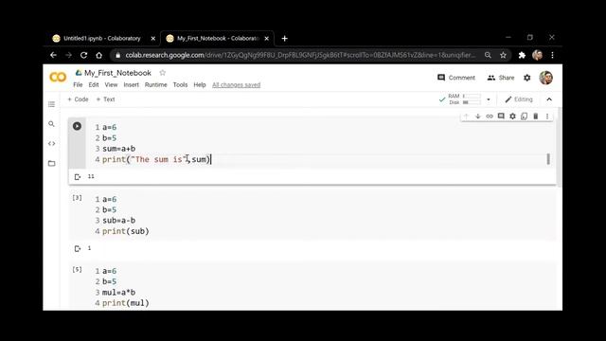Close the Untitled1.ipynb tab

[x=153, y=38]
